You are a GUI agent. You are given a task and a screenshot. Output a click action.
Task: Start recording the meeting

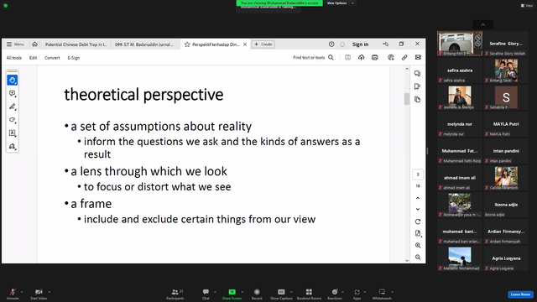point(257,294)
